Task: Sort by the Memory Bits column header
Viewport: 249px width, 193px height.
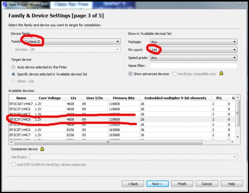Action: tap(124, 98)
